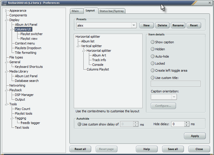Screen dimensions: 214x155
Task: Select Console in layout tree
Action: (x=98, y=65)
